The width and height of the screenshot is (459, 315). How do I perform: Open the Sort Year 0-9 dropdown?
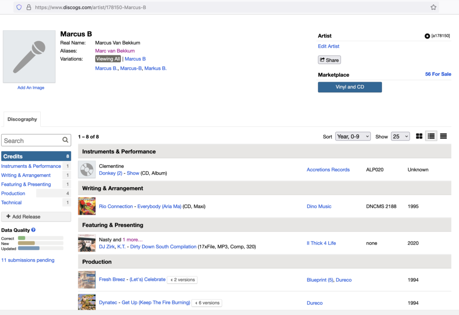tap(353, 136)
